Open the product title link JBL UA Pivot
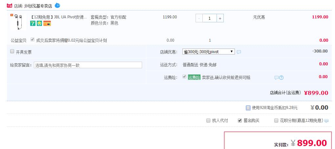 pos(59,17)
